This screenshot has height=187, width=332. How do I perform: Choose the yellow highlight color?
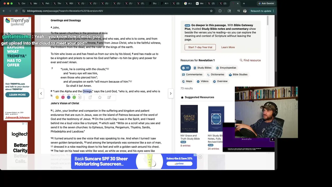(x=57, y=97)
